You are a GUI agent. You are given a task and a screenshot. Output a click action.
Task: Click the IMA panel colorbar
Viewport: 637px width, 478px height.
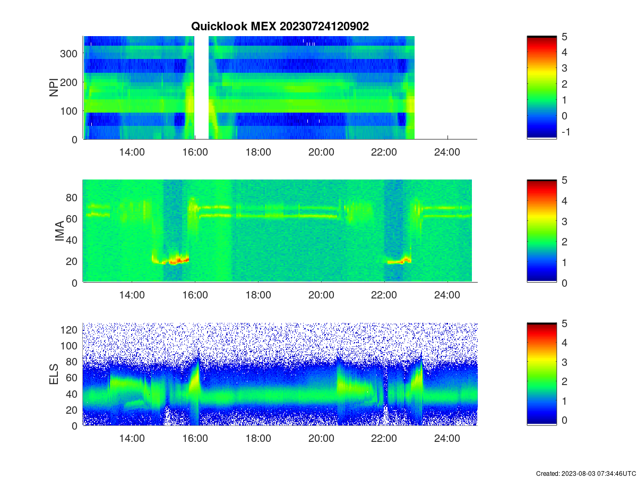[541, 232]
